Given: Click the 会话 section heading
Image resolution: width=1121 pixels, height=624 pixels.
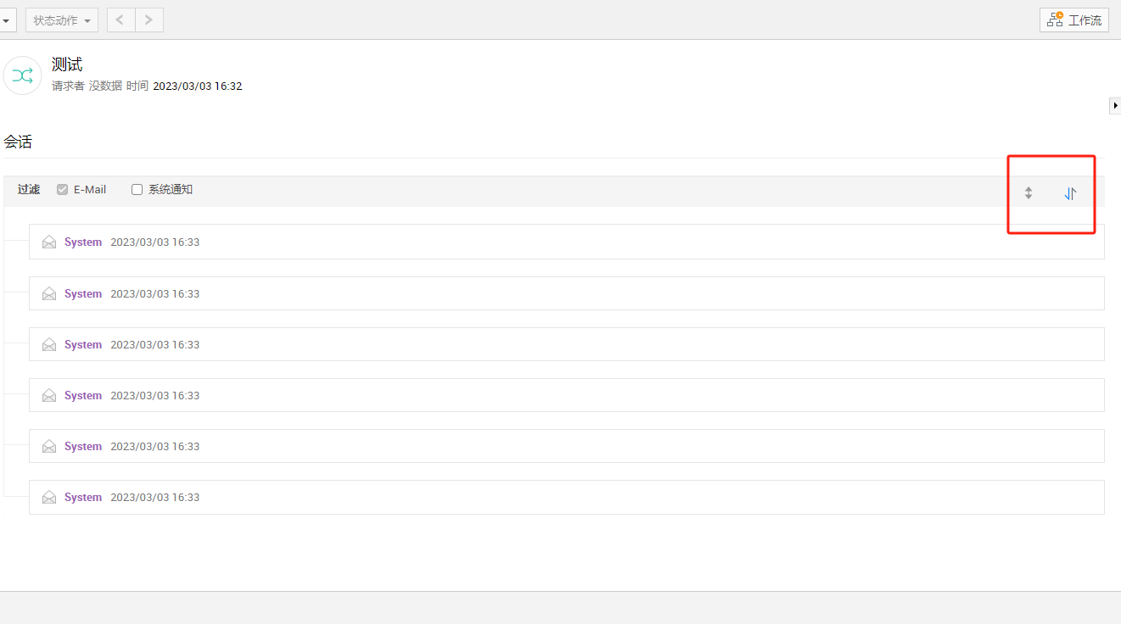Looking at the screenshot, I should tap(18, 142).
